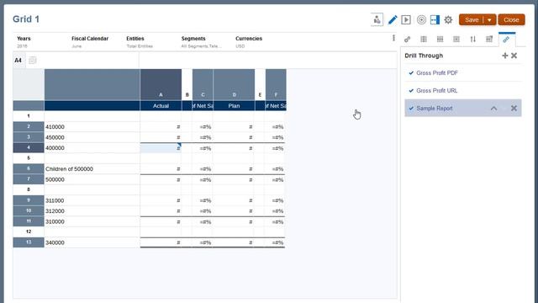
Task: Select row 13 header
Action: pyautogui.click(x=29, y=242)
